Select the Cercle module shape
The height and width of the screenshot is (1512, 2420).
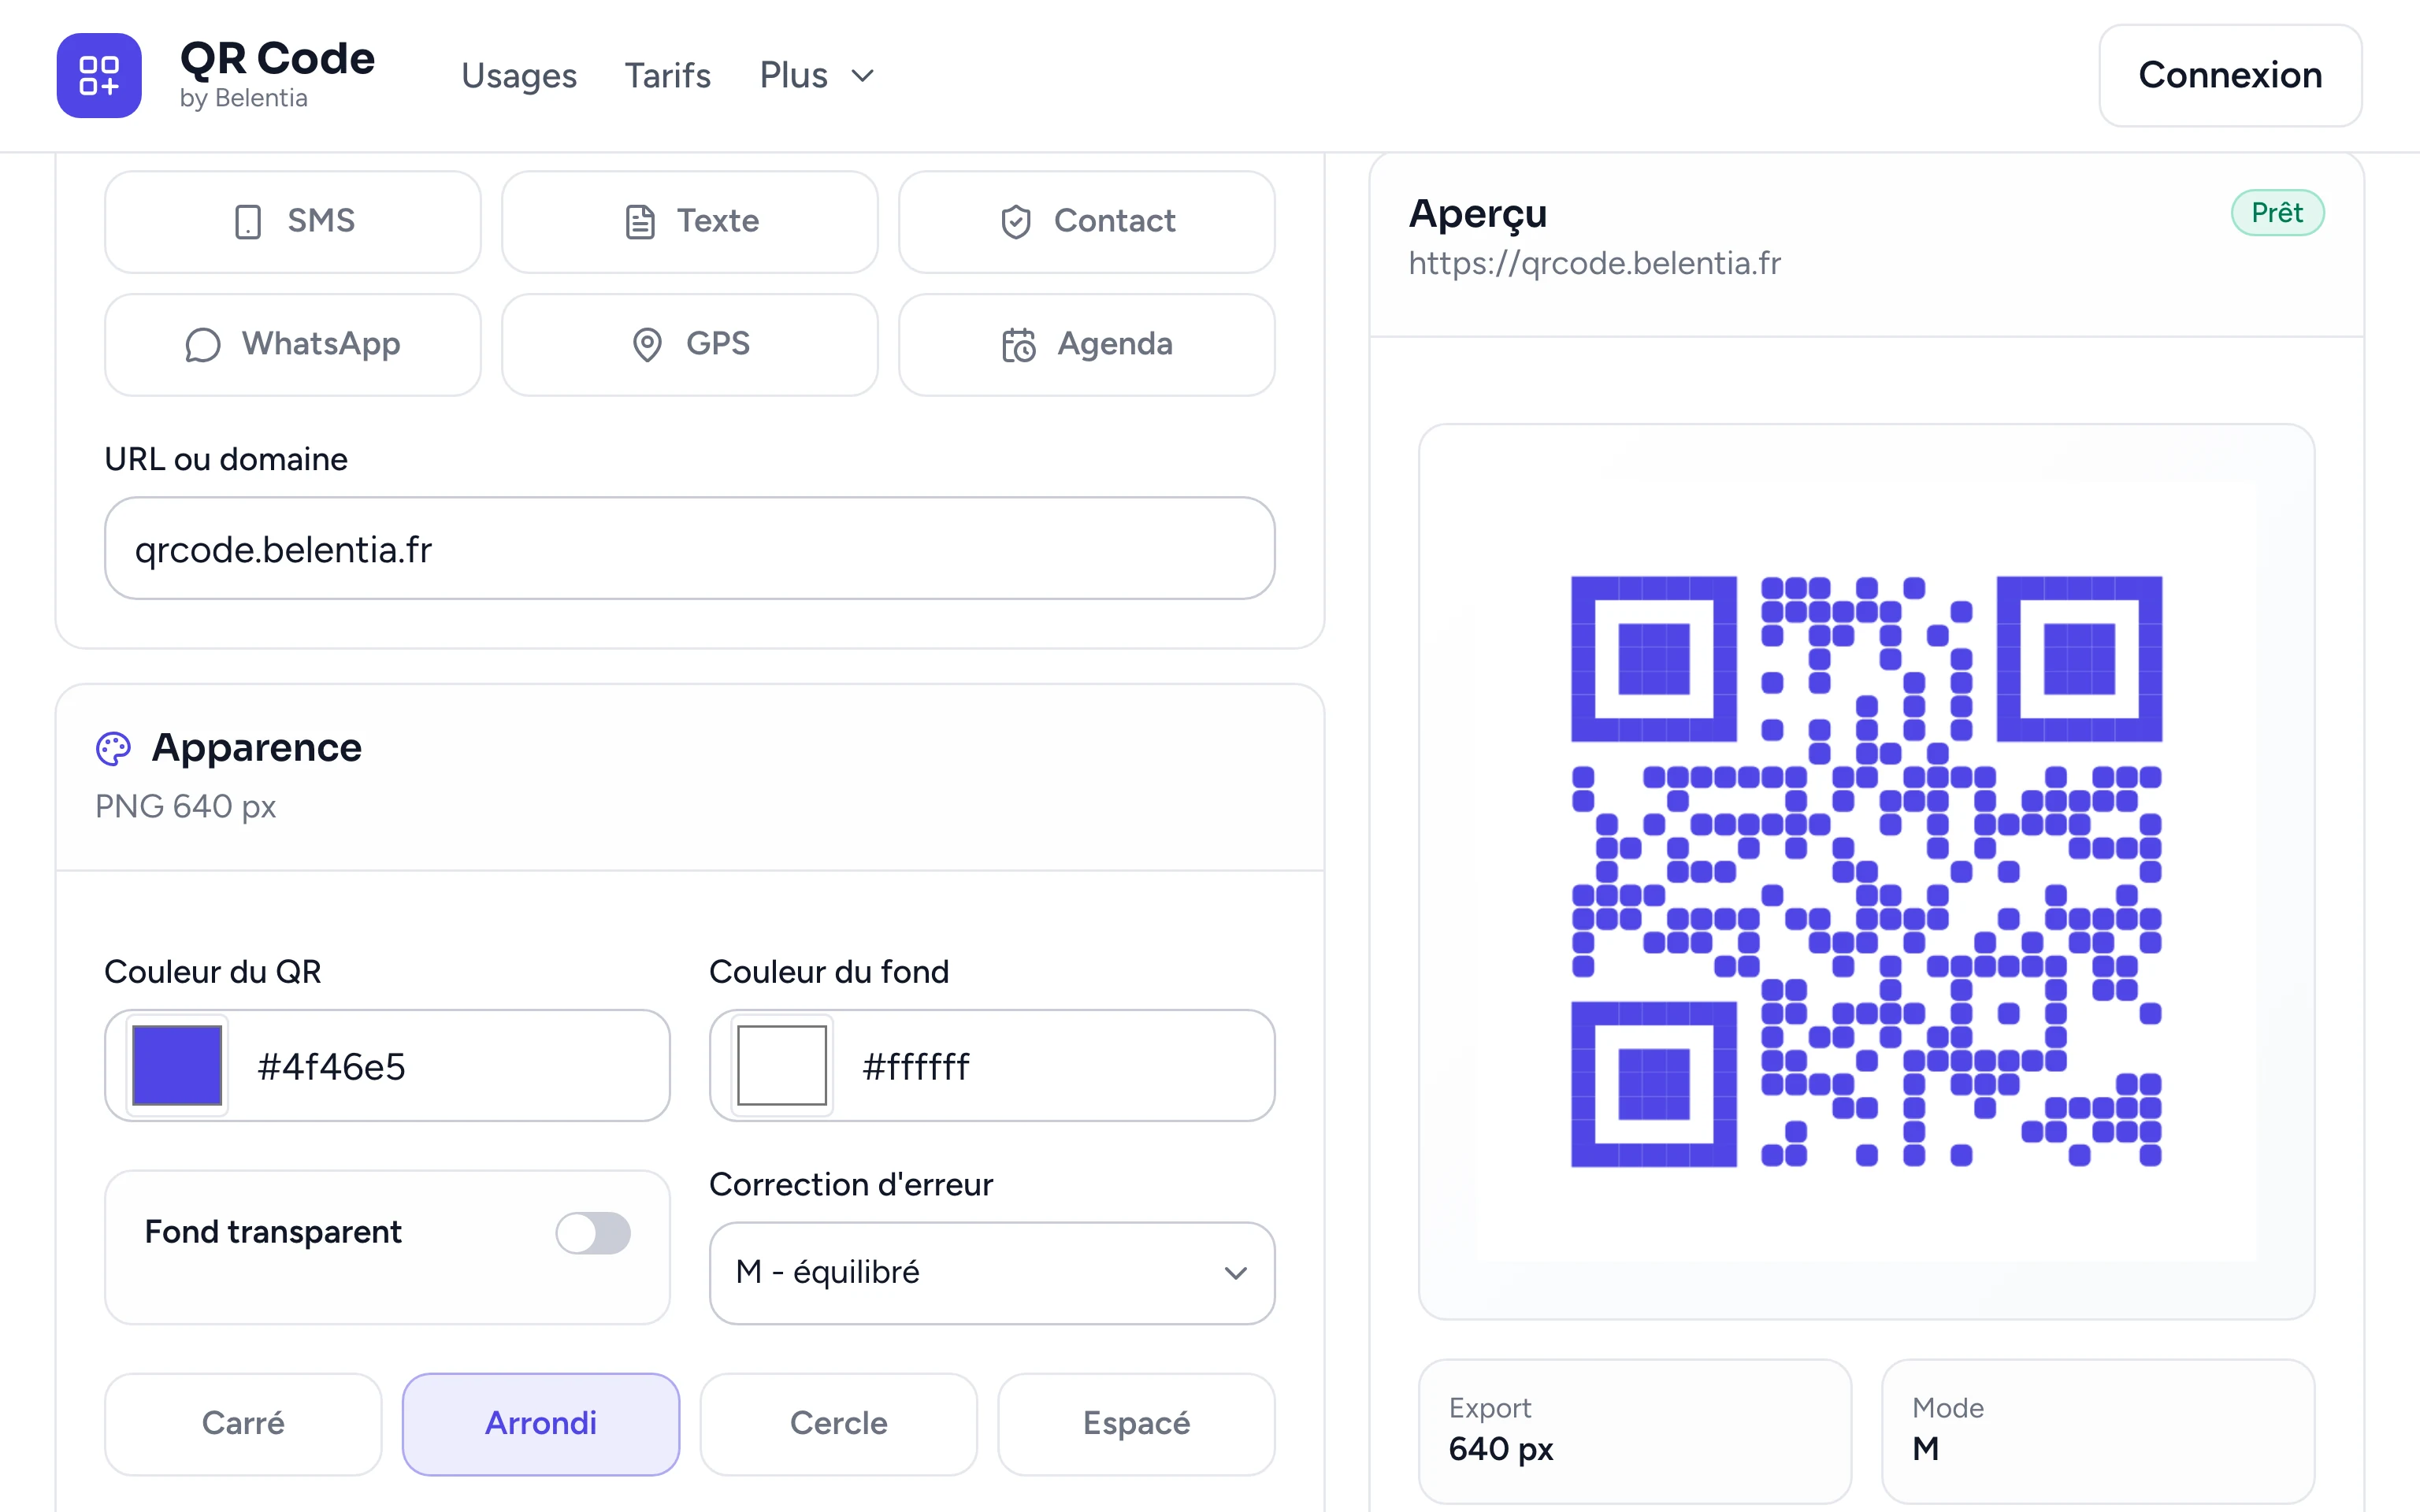[x=839, y=1423]
